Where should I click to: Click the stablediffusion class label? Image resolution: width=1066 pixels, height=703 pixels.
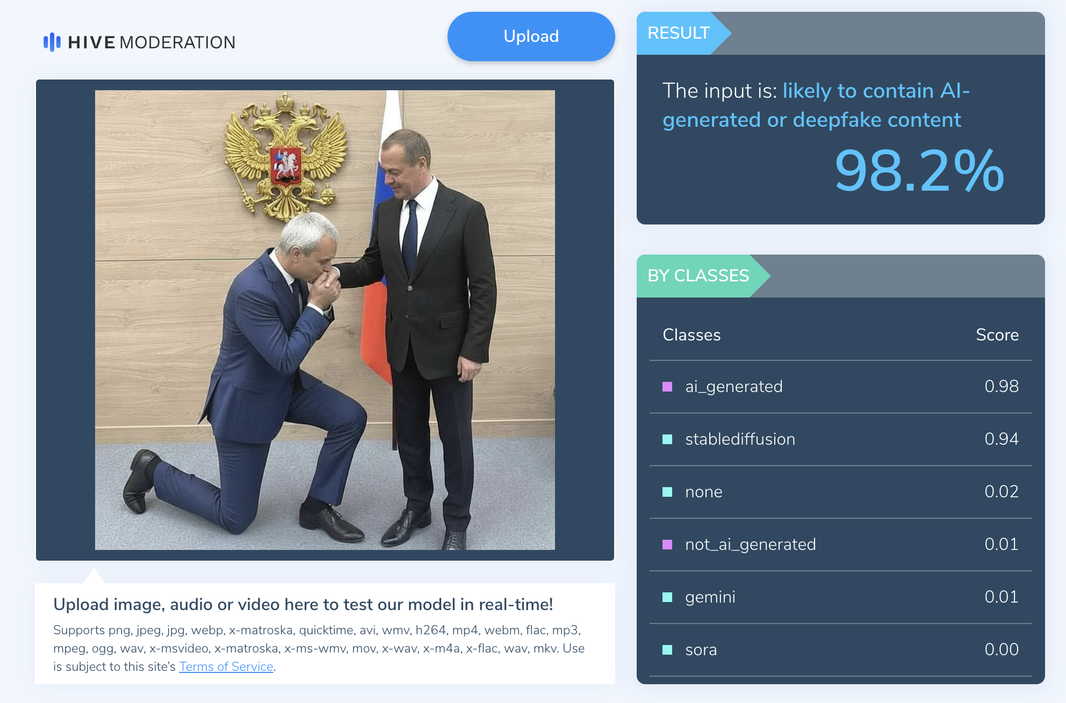click(x=740, y=439)
